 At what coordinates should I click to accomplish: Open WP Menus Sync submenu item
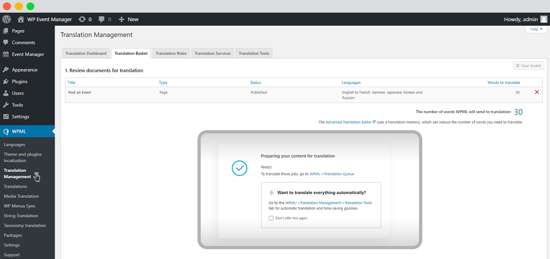(x=20, y=206)
